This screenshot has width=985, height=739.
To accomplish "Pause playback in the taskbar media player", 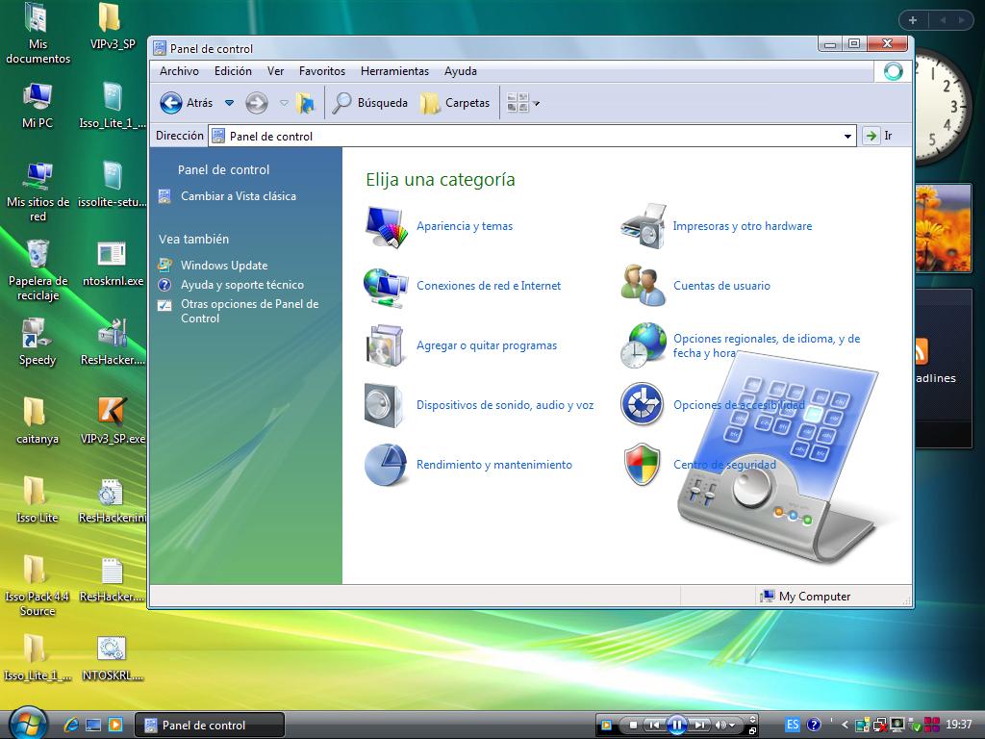I will coord(677,726).
